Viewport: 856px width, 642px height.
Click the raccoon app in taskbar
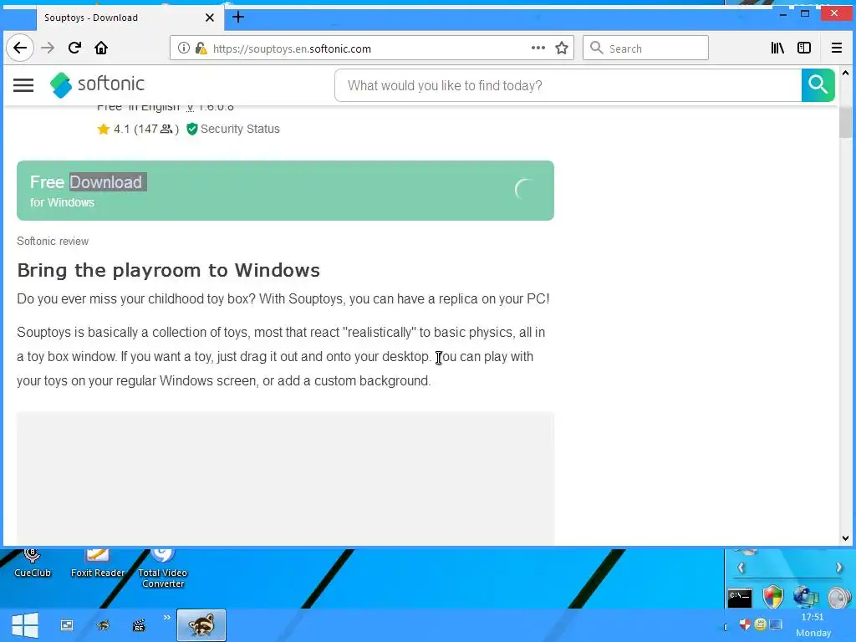click(201, 625)
